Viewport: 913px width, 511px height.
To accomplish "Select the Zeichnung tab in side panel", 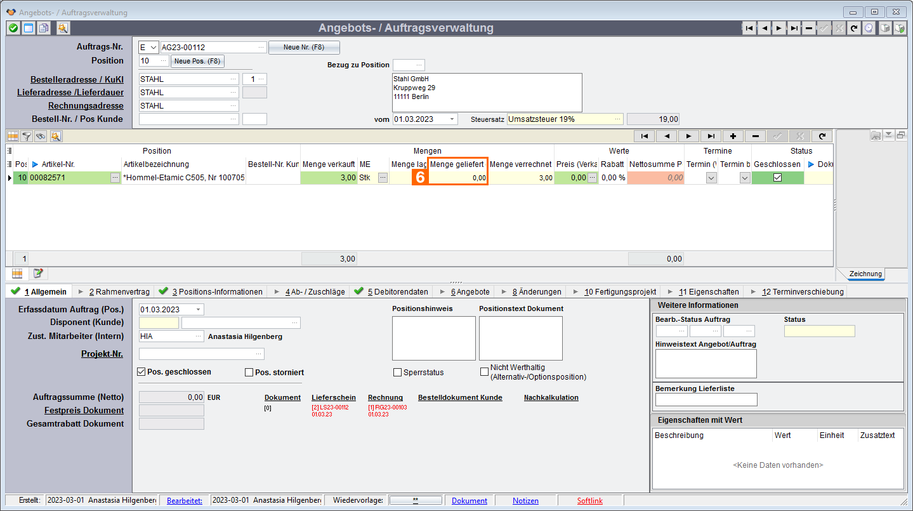I will [x=865, y=274].
